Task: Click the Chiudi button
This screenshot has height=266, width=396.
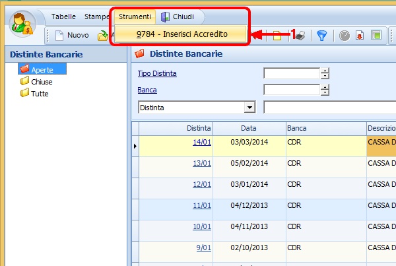Action: pyautogui.click(x=178, y=17)
